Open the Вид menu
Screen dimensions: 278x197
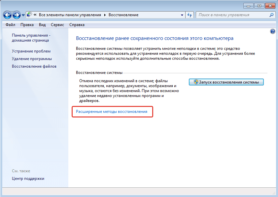(x=42, y=25)
